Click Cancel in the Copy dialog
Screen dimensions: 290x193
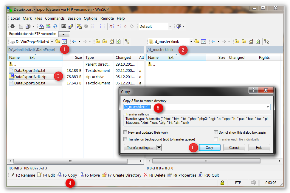click(x=234, y=147)
